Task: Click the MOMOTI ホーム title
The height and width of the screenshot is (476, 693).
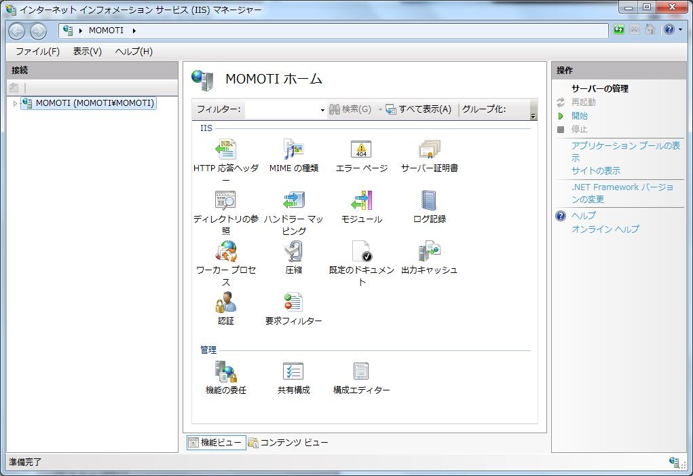Action: [274, 79]
